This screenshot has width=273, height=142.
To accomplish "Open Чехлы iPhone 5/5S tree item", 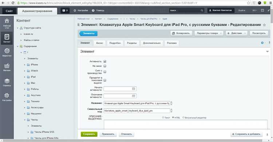I will 44,132.
